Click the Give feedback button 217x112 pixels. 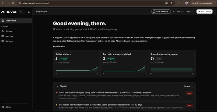(x=161, y=12)
